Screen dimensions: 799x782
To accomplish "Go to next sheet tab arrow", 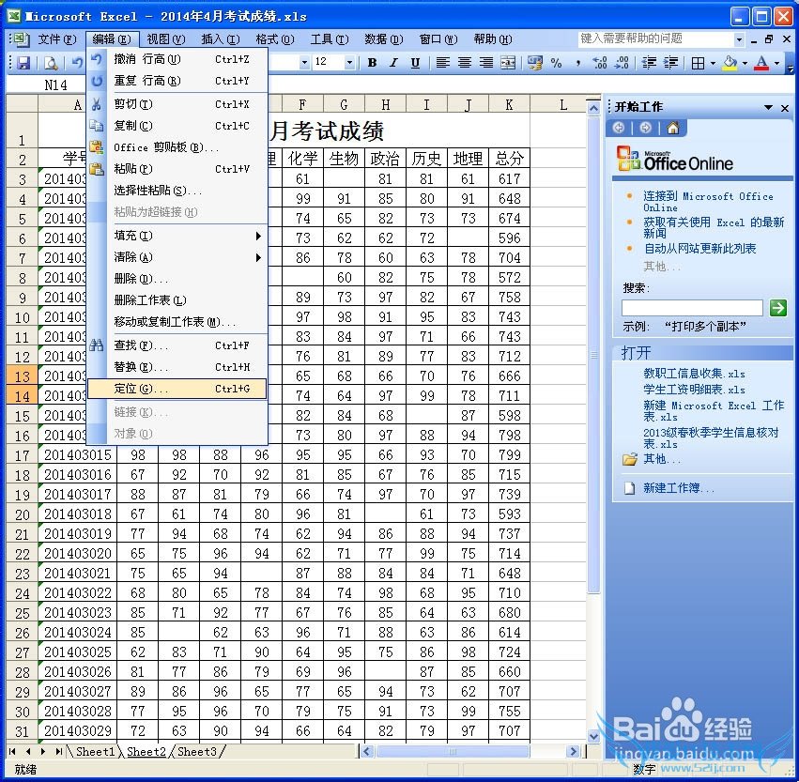I will pos(43,751).
